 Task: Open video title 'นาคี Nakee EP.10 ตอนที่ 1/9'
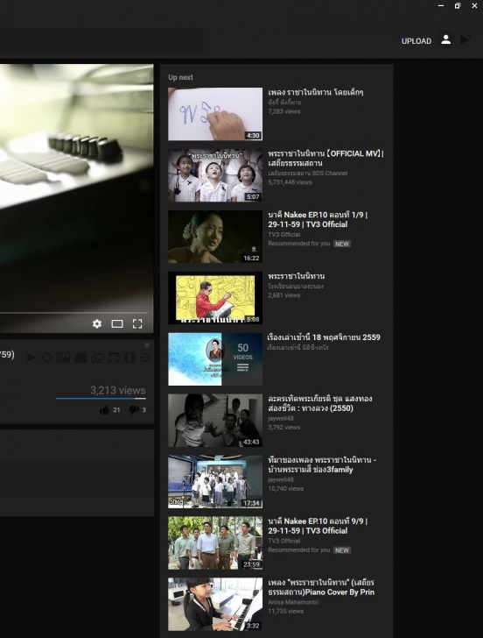click(318, 220)
